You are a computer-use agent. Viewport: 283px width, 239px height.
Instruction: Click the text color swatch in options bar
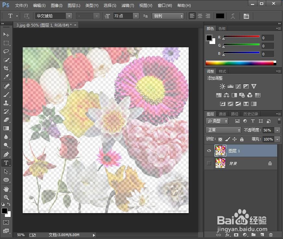tap(220, 16)
